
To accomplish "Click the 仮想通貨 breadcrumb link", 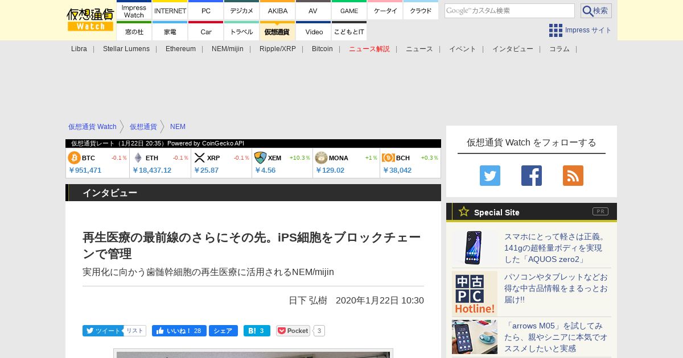I will point(143,127).
